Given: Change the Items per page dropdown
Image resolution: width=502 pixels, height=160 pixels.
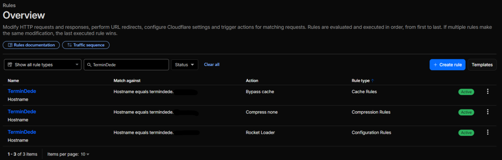Looking at the screenshot, I should coord(85,154).
